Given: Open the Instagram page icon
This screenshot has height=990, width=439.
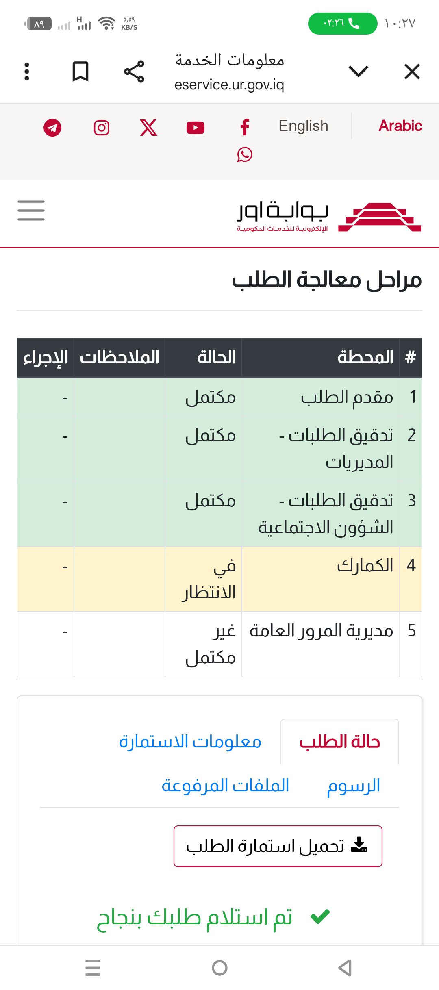Looking at the screenshot, I should [101, 128].
